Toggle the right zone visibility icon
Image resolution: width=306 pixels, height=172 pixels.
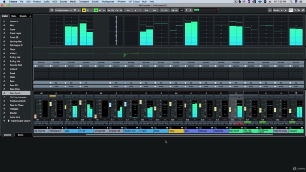pos(298,11)
